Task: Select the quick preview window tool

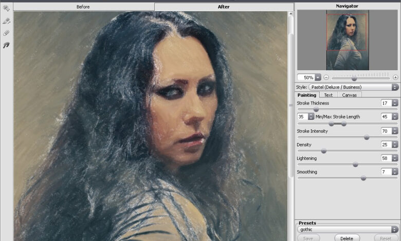Action: click(6, 9)
